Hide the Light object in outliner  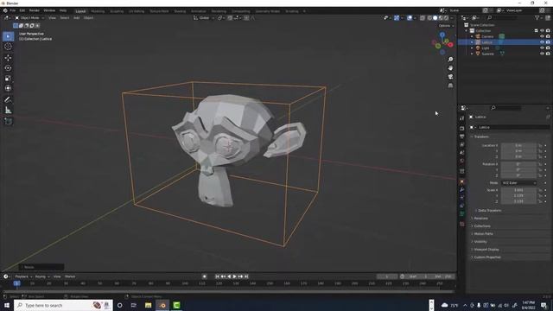point(542,48)
